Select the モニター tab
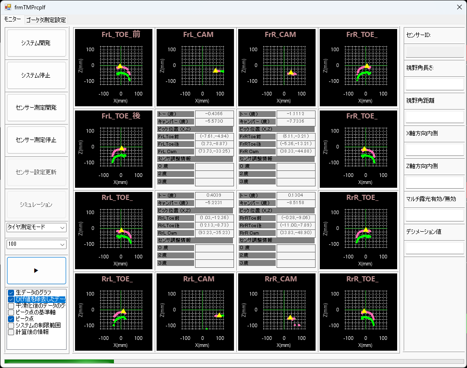Screen dimensions: 467x368 13,19
